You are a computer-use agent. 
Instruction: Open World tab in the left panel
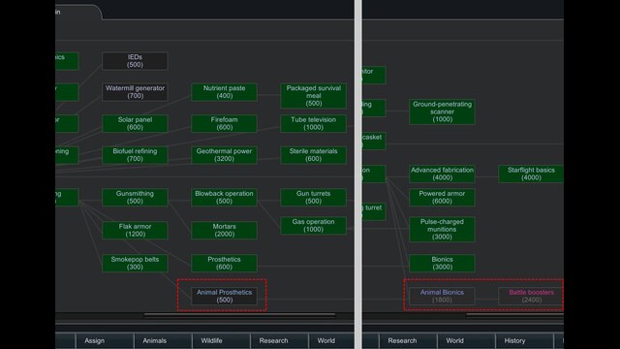pyautogui.click(x=331, y=340)
